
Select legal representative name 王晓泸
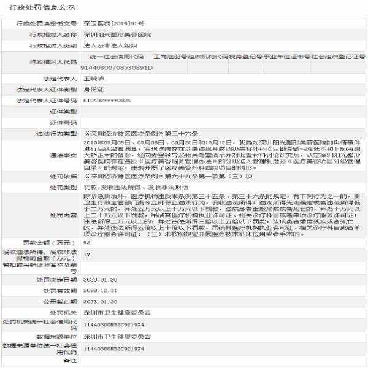pyautogui.click(x=94, y=79)
